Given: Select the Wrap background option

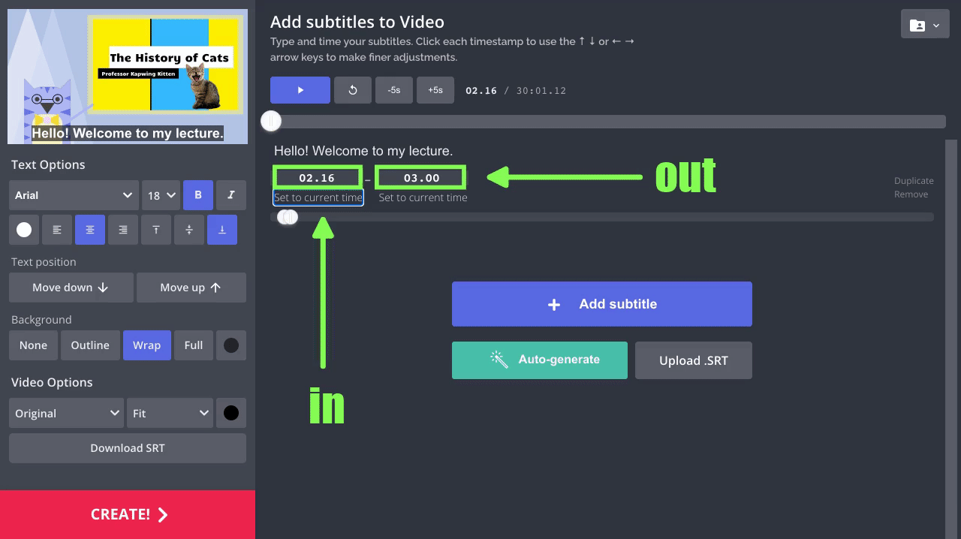Looking at the screenshot, I should click(x=146, y=345).
